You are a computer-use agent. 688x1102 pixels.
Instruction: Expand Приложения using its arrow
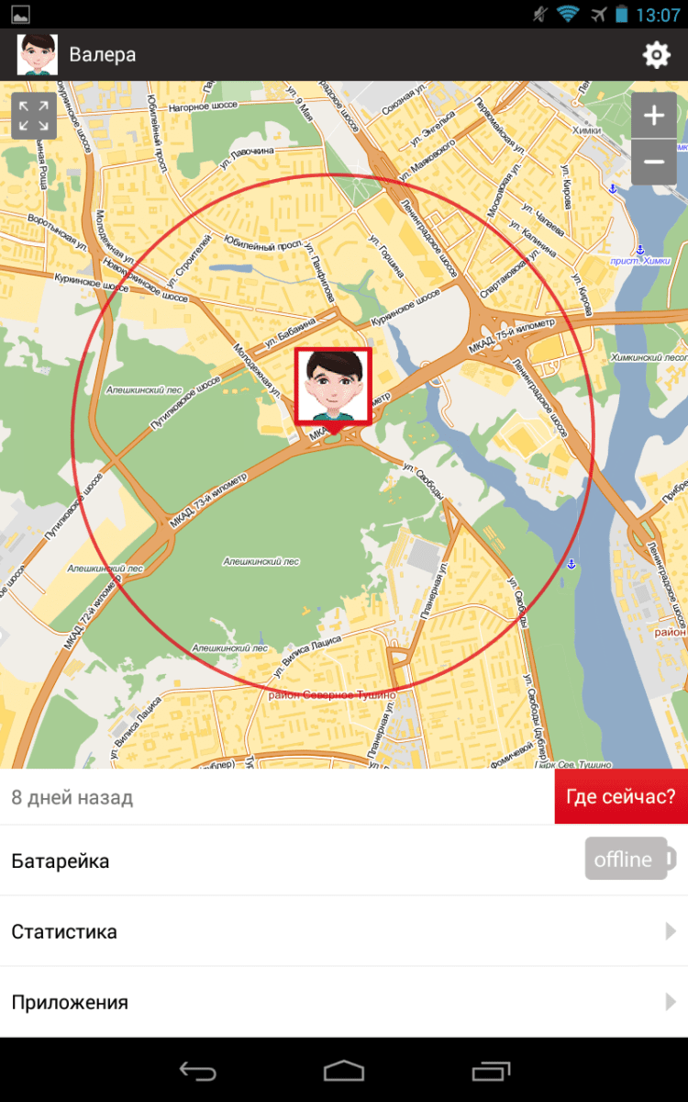[x=671, y=1002]
